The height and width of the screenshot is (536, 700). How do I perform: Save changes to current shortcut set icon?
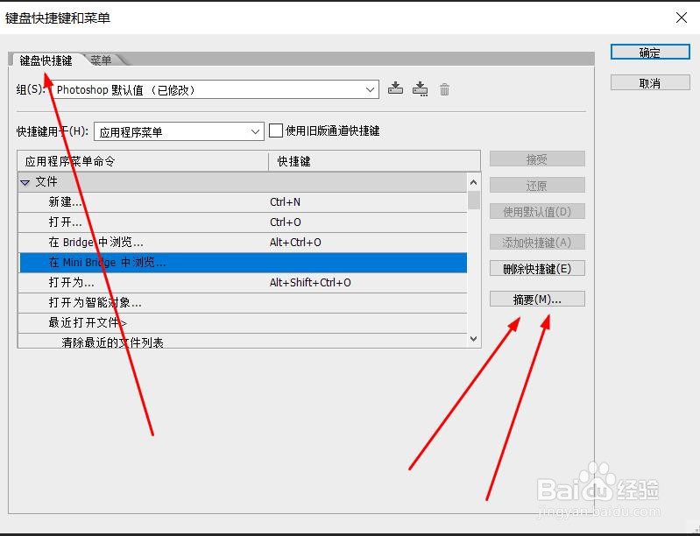[395, 88]
